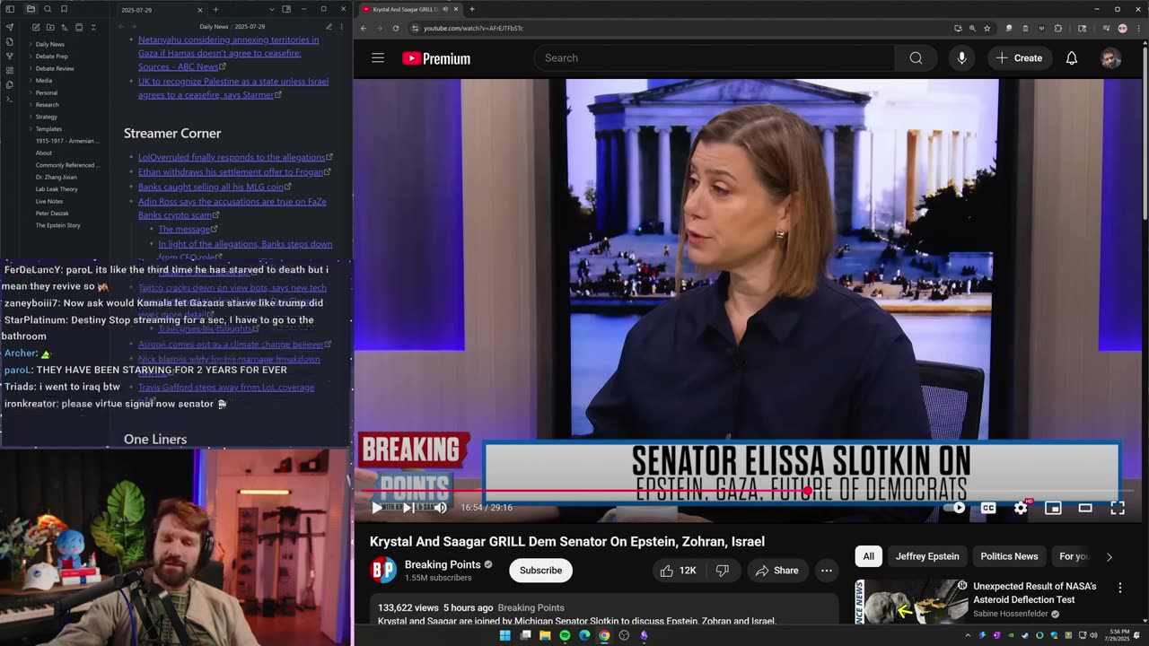Select the Krystal And Saagar Chrome tab

410,9
